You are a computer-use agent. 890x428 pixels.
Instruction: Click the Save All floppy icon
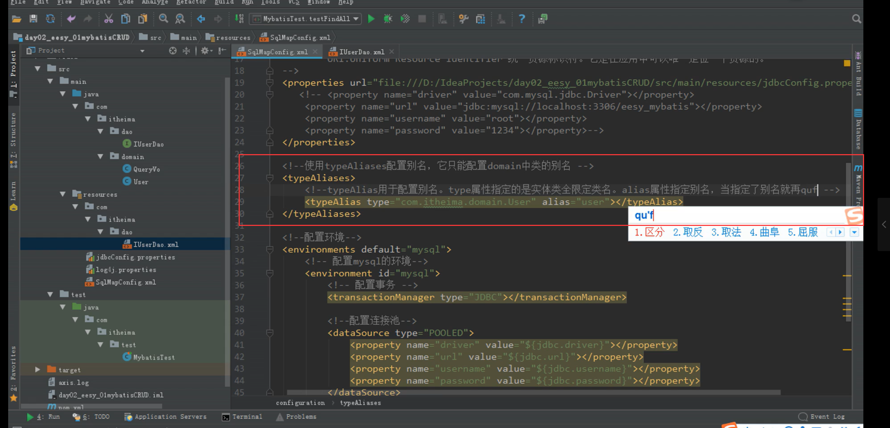[x=33, y=18]
